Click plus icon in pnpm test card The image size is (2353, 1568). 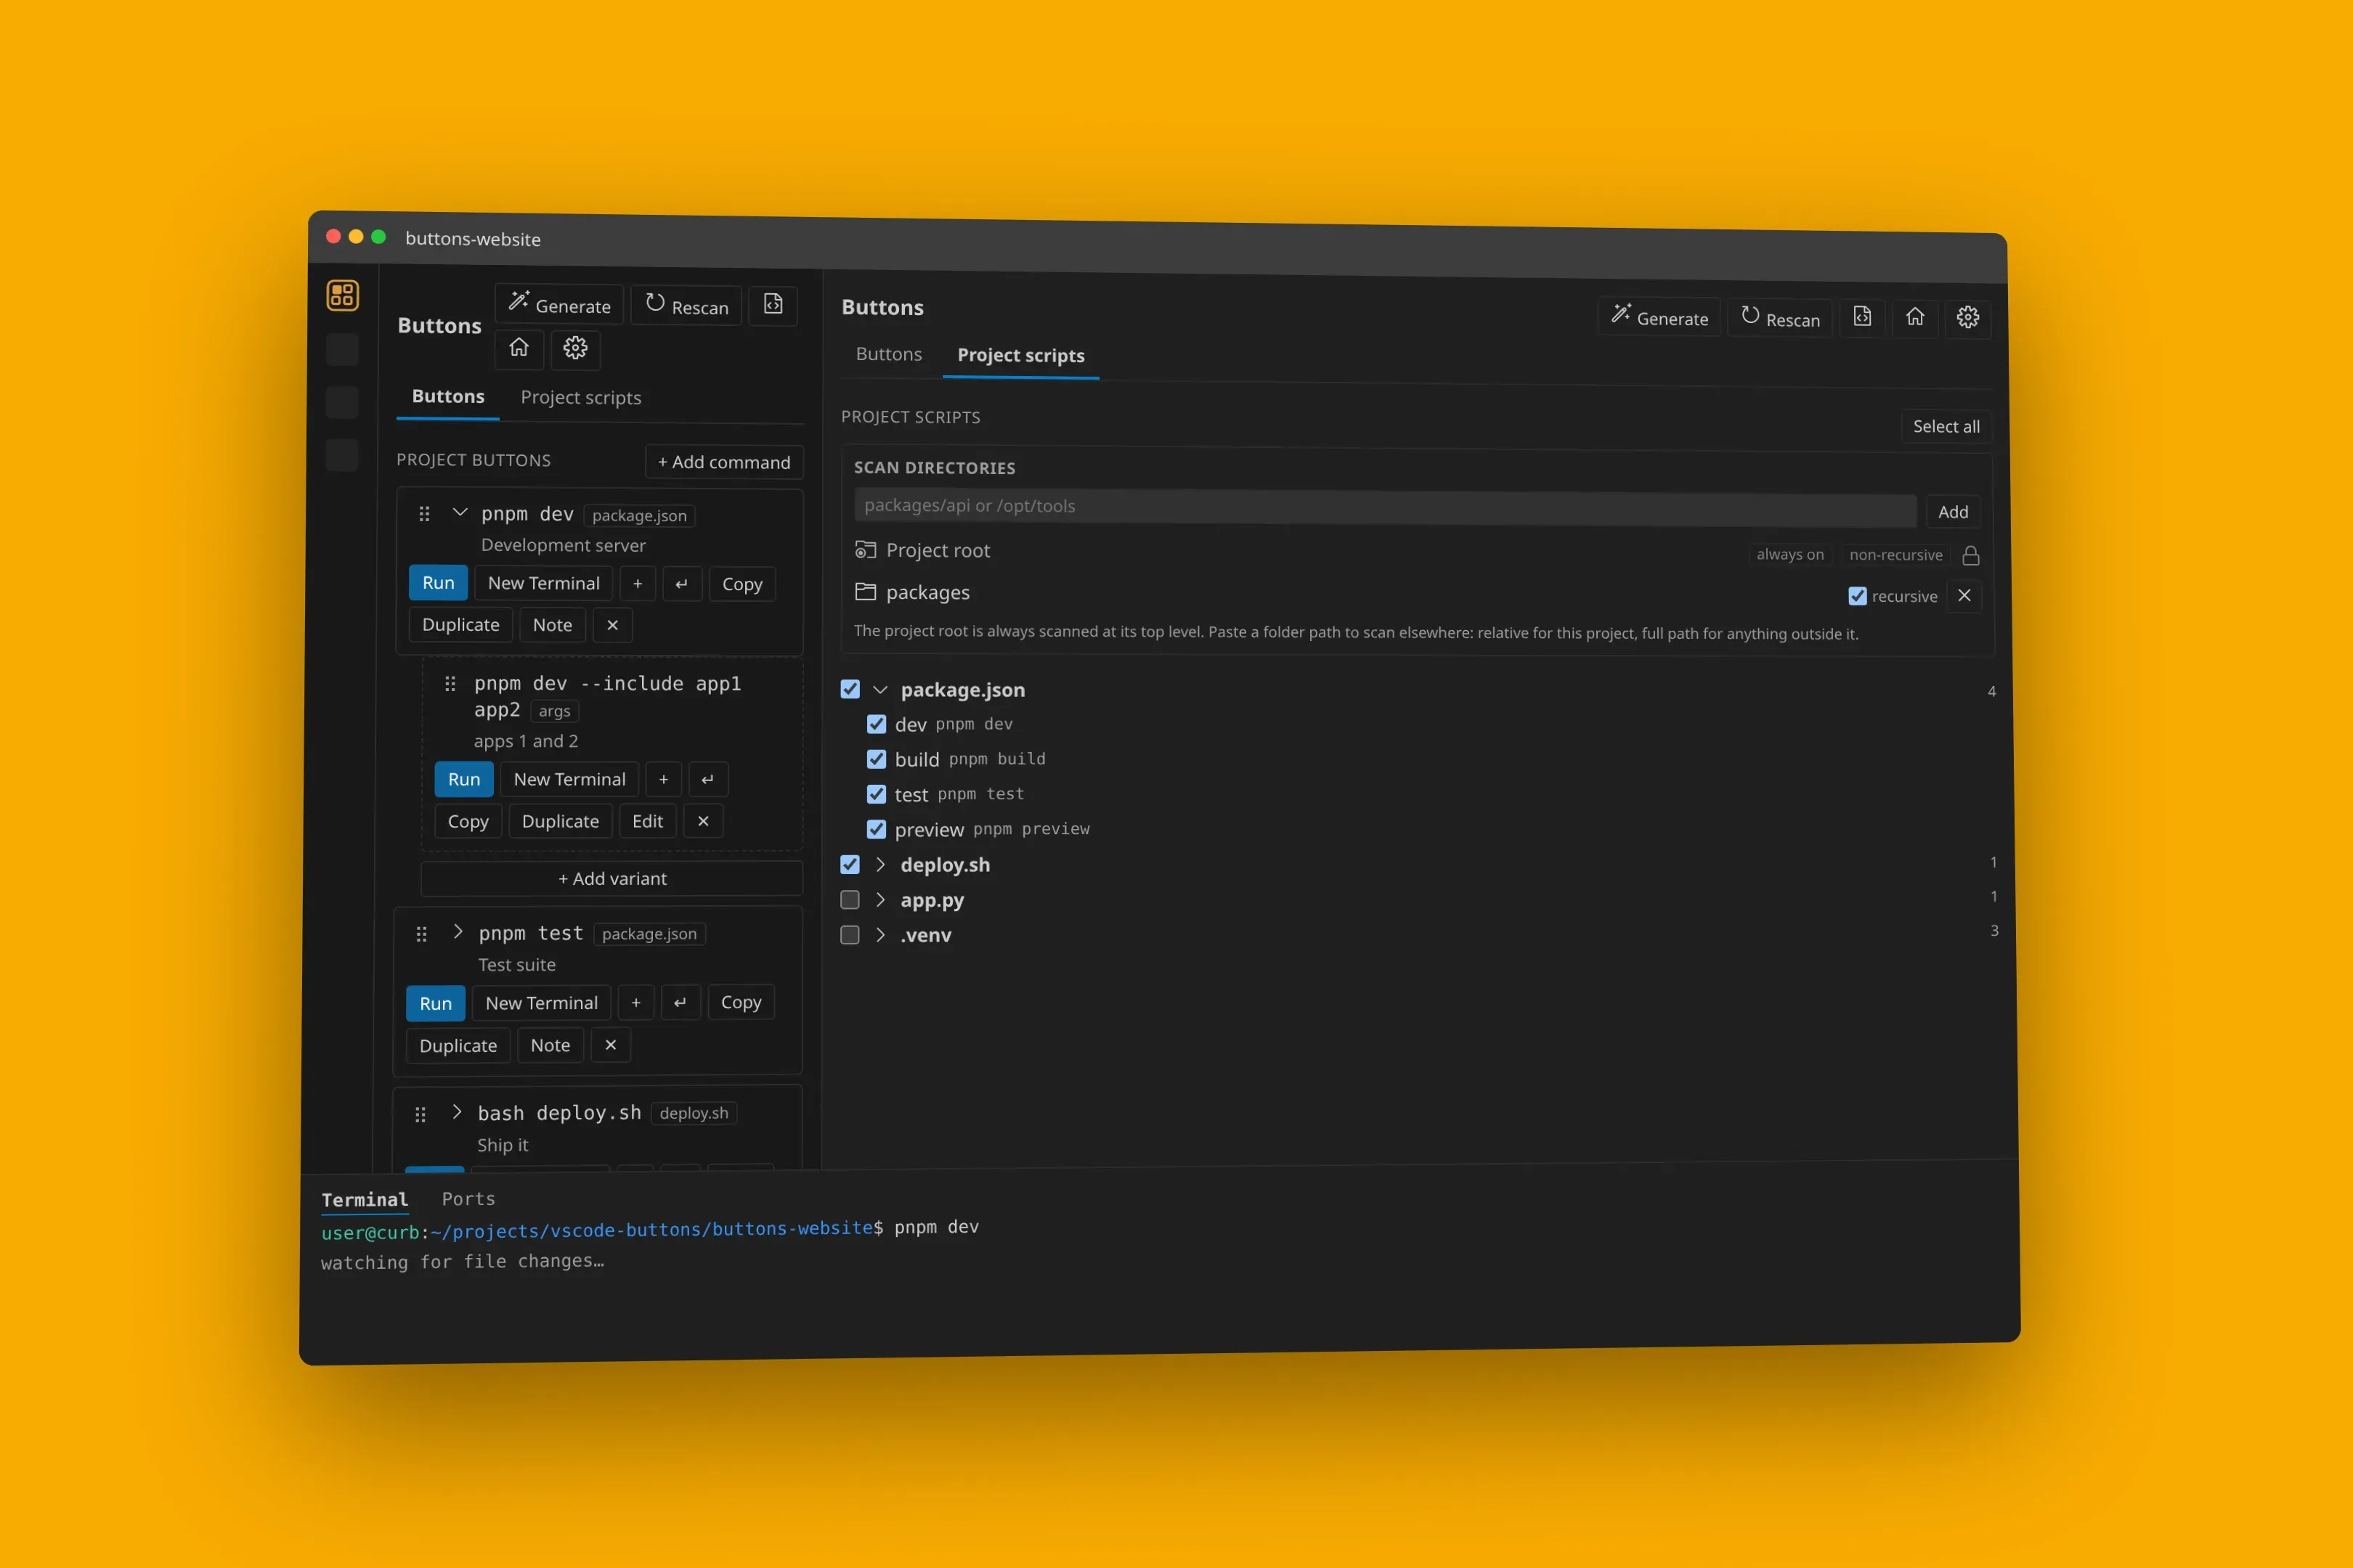tap(635, 1003)
